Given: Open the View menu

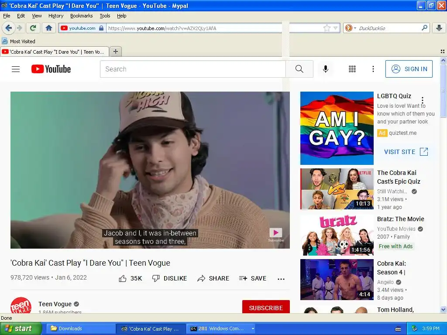Looking at the screenshot, I should coord(37,16).
